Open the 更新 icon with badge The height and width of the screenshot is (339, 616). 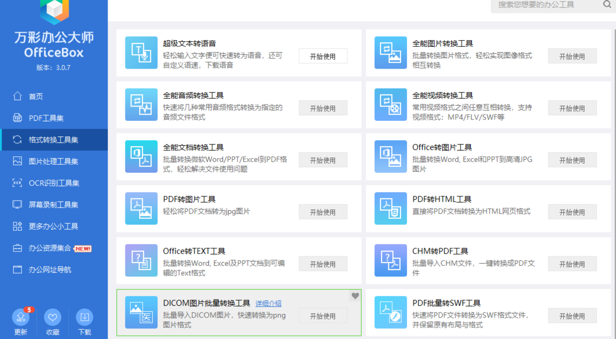[21, 317]
